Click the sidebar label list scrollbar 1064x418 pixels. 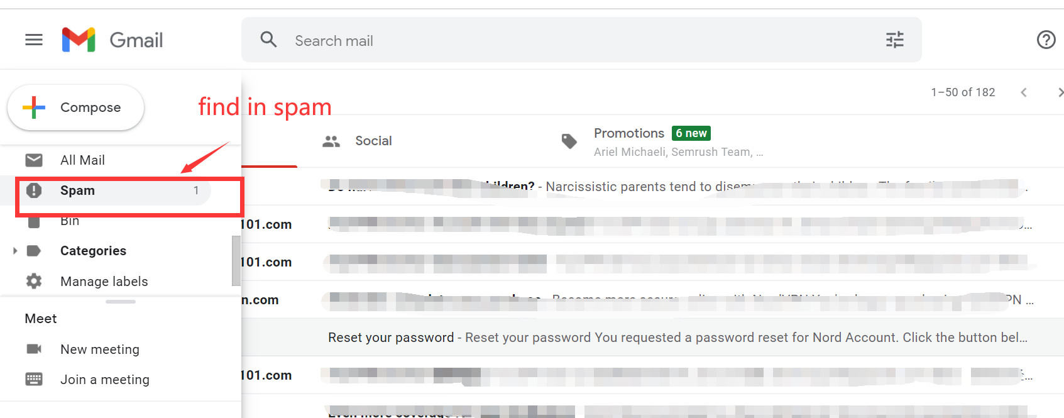pos(236,260)
